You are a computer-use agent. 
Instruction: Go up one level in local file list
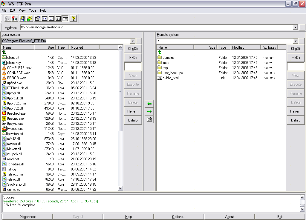tap(4, 52)
